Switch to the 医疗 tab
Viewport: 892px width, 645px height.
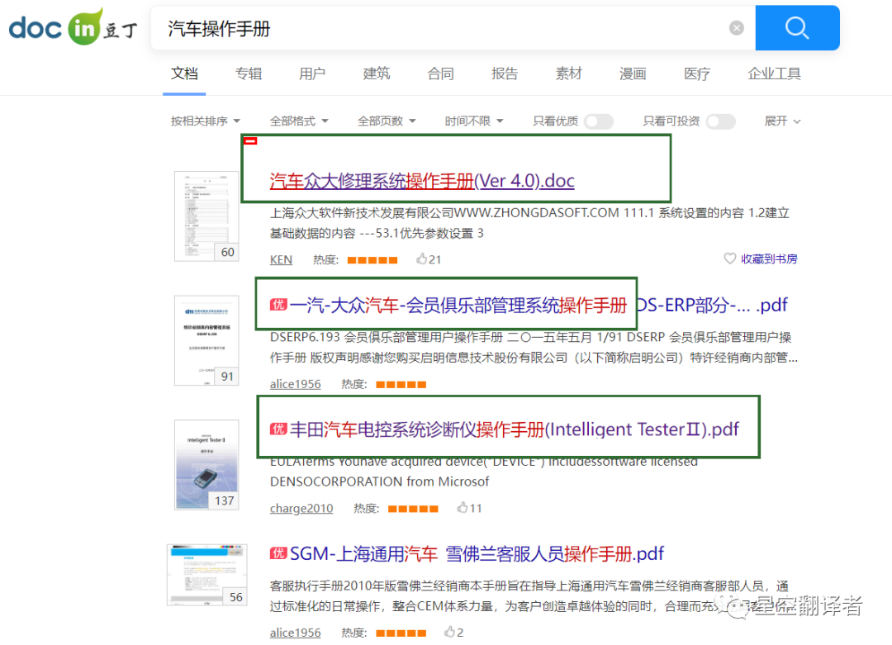[x=696, y=74]
